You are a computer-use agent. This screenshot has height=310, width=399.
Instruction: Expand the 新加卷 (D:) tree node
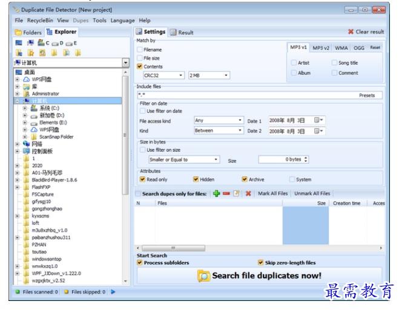point(25,115)
